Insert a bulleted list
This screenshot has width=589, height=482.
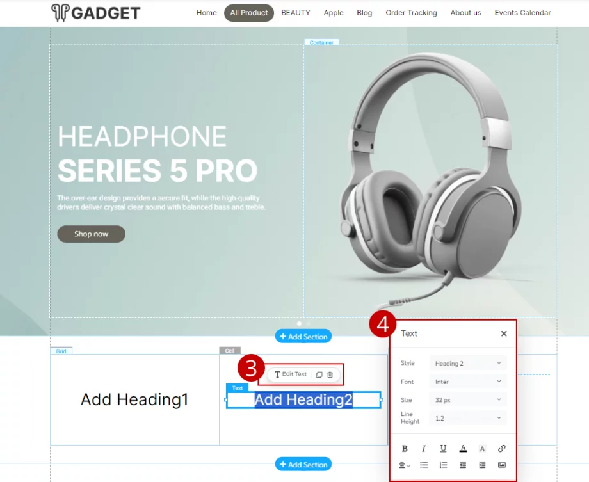pyautogui.click(x=424, y=465)
